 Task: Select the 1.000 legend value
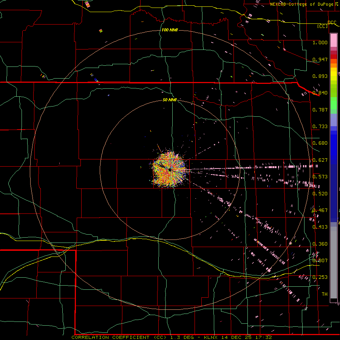(320, 42)
